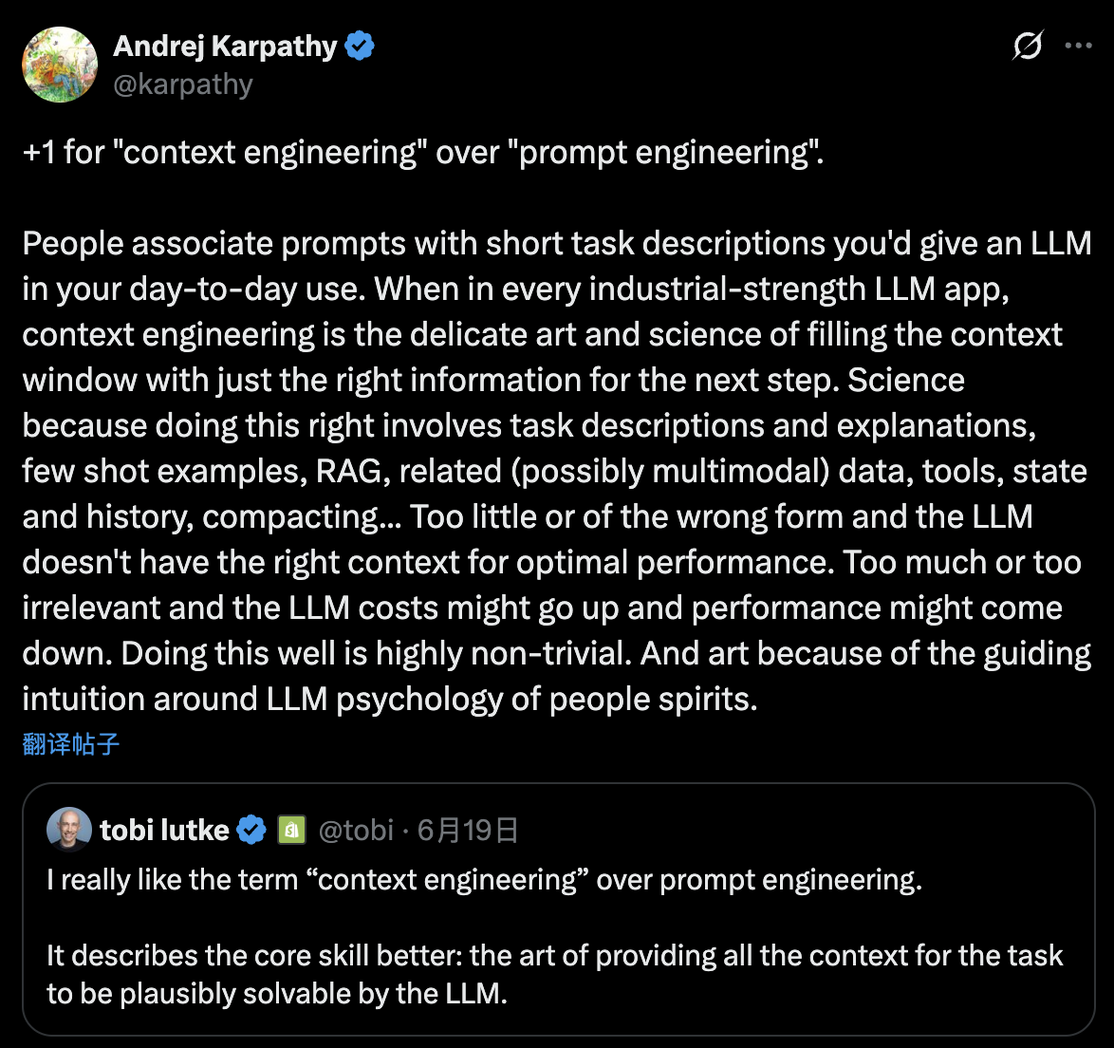1114x1048 pixels.
Task: Click tobi lutke's blue verified badge
Action: (251, 831)
